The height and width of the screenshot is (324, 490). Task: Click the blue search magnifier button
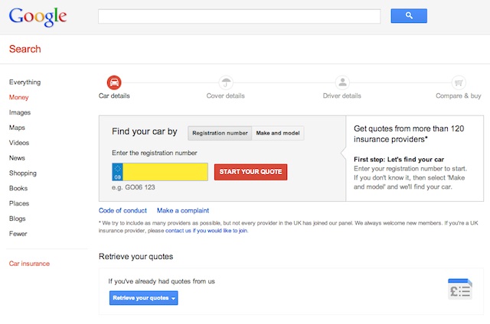coord(409,15)
